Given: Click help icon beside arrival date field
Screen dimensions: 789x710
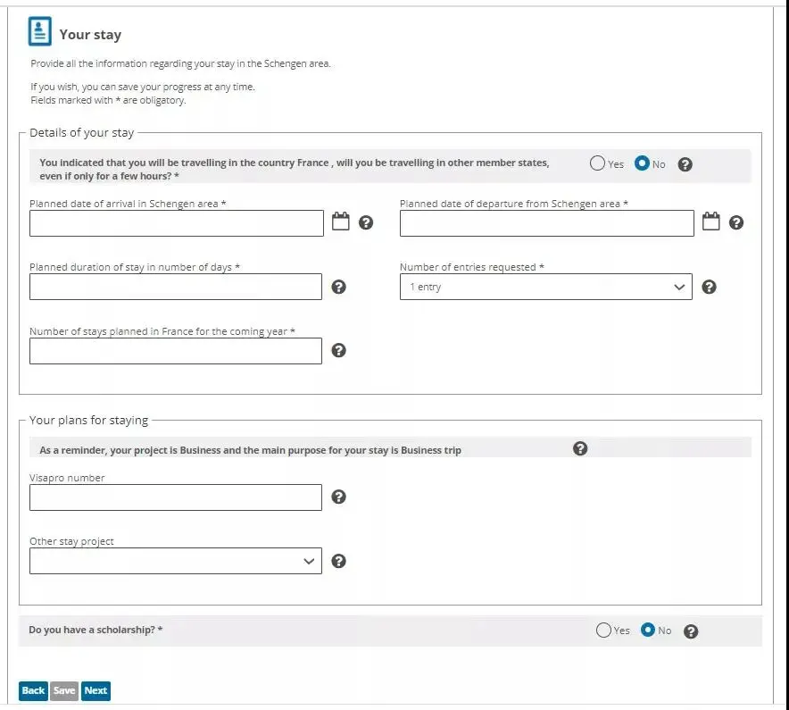Looking at the screenshot, I should (366, 222).
